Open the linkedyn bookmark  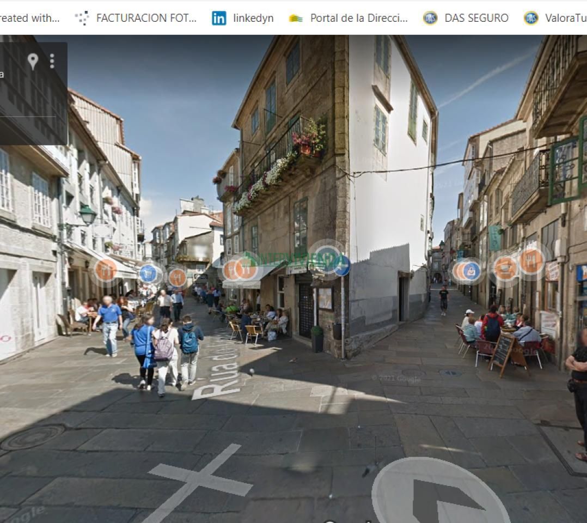point(253,18)
